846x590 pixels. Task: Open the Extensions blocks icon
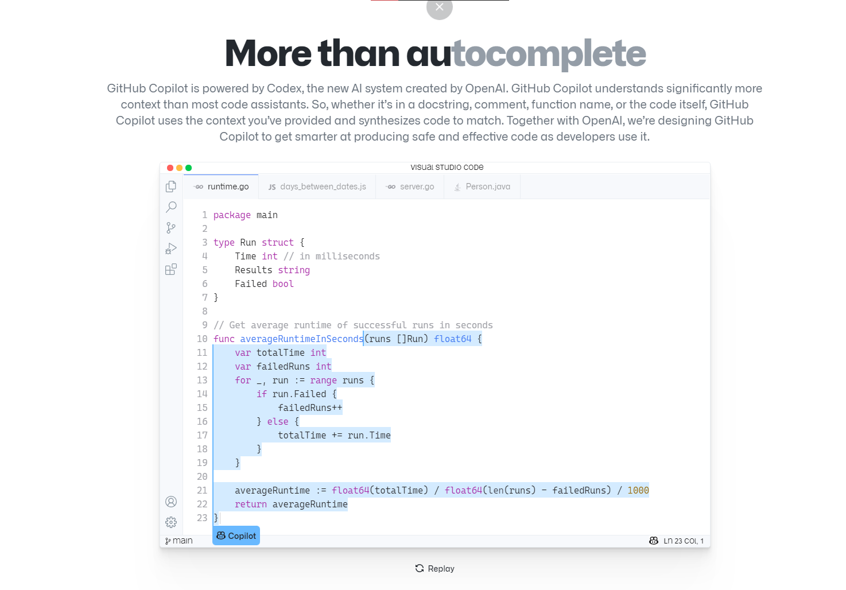171,269
